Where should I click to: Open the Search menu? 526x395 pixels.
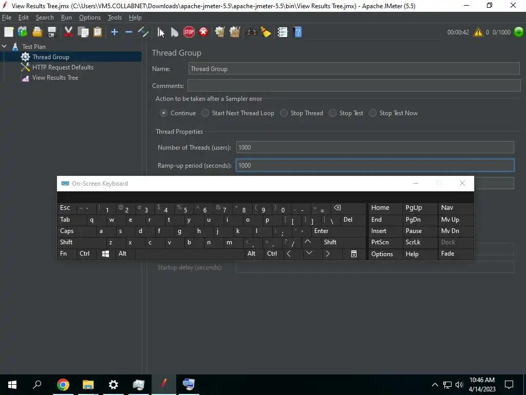[45, 17]
